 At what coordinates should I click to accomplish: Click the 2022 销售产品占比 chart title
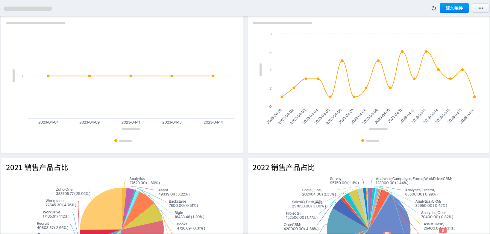point(283,168)
